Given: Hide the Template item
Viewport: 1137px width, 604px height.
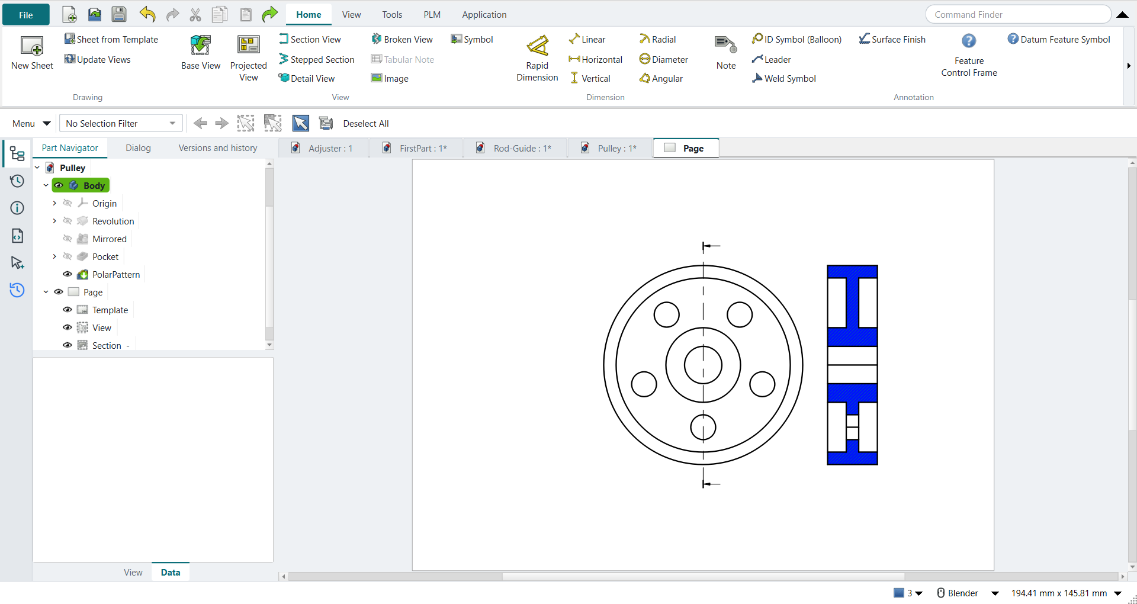Looking at the screenshot, I should pos(68,310).
